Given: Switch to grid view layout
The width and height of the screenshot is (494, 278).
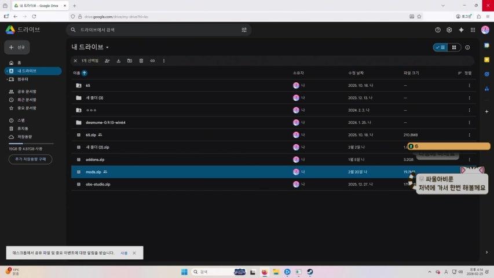Looking at the screenshot, I should pos(454,47).
